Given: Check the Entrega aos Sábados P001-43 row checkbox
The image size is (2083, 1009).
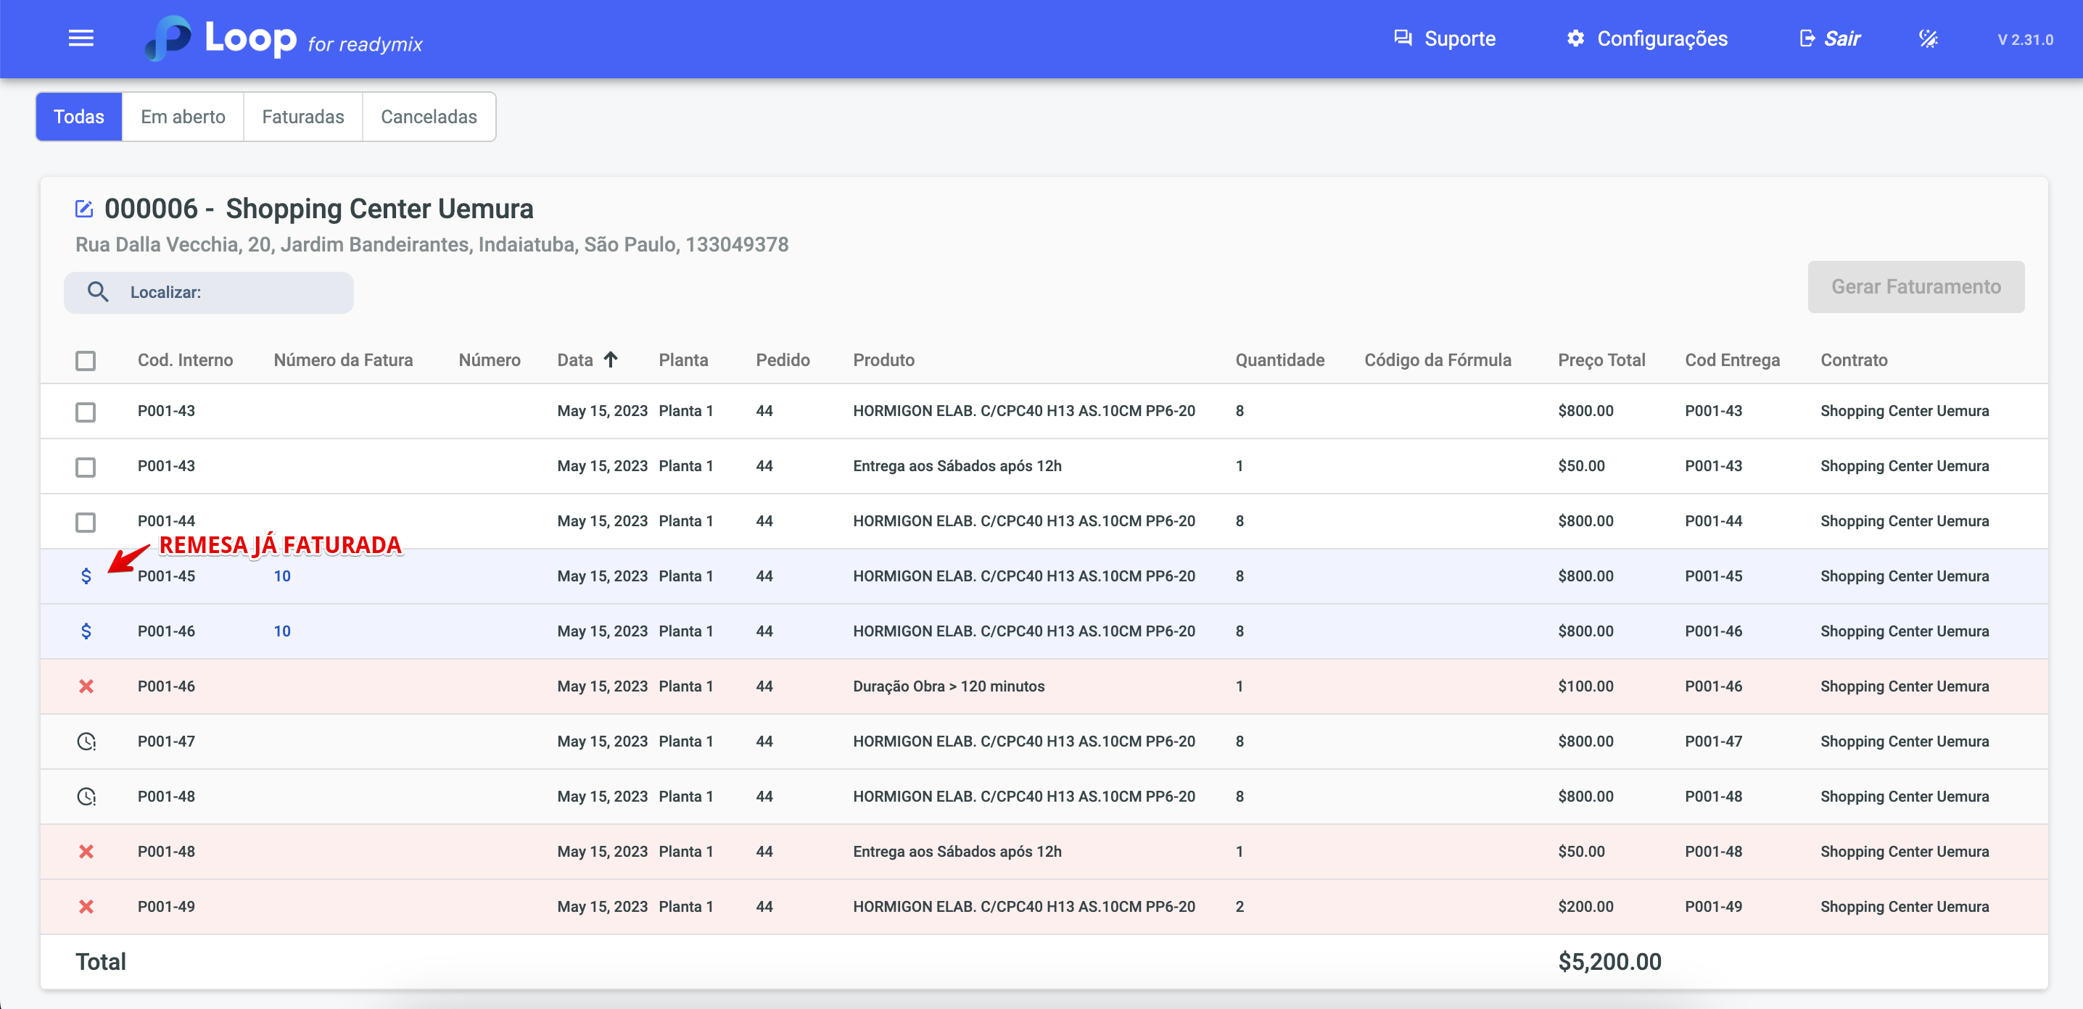Looking at the screenshot, I should pyautogui.click(x=86, y=467).
